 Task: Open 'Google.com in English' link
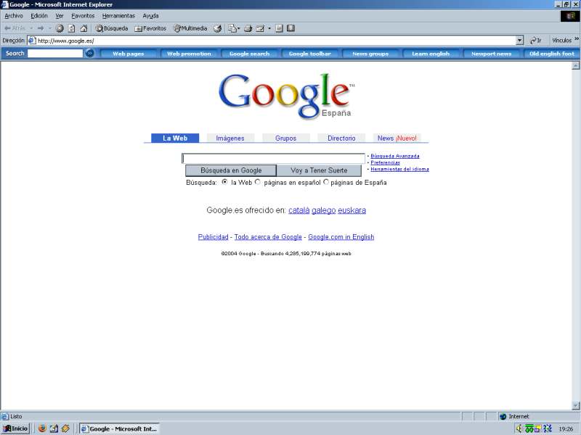341,237
